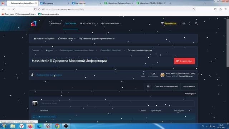The image size is (229, 129).
Task: Click the Отслеживать button
Action: click(189, 86)
